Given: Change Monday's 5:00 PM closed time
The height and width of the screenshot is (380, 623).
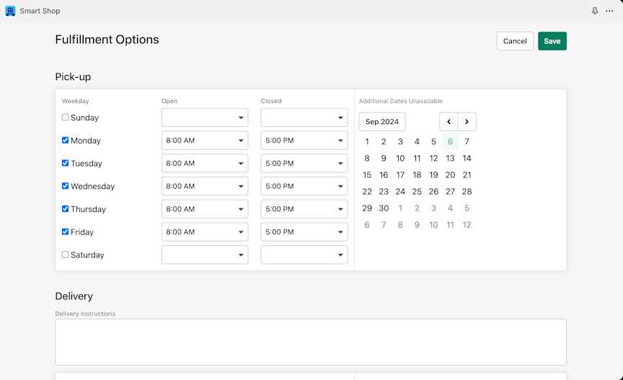Looking at the screenshot, I should coord(304,141).
